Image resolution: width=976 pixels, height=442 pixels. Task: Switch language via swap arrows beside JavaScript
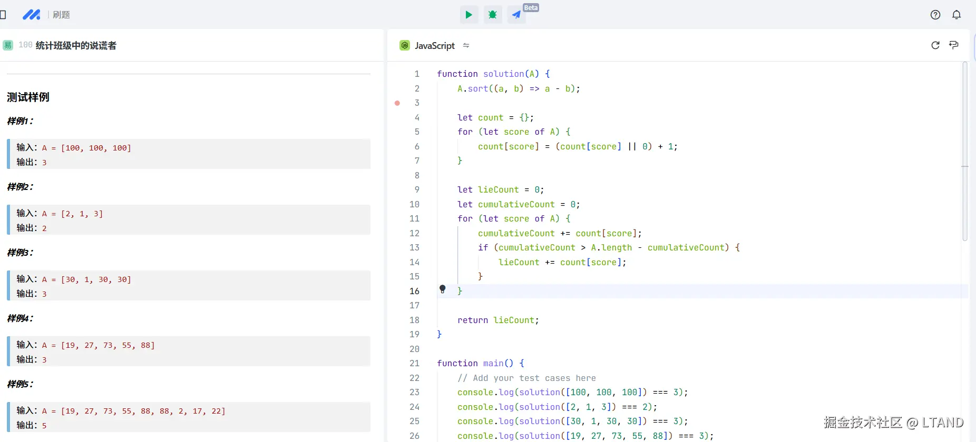click(466, 46)
